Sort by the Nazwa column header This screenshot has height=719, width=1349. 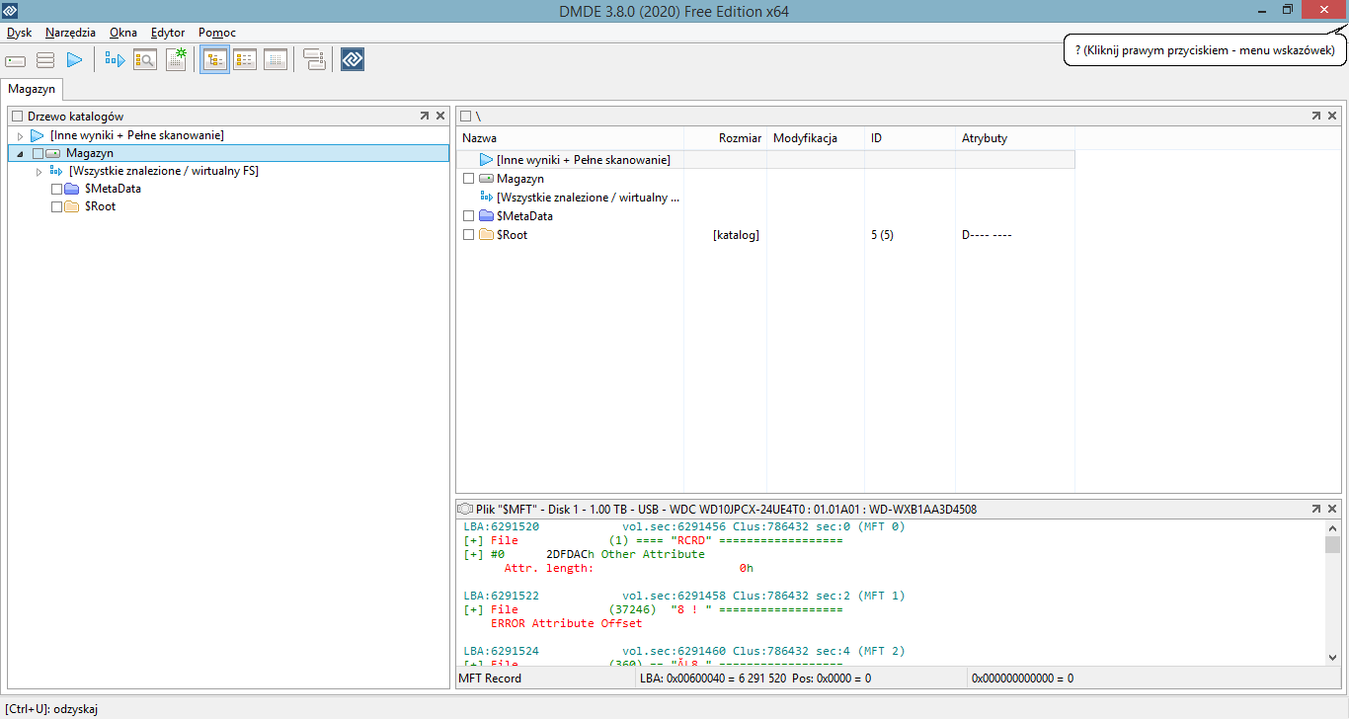click(570, 138)
